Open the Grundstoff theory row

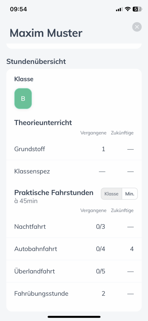click(x=74, y=149)
